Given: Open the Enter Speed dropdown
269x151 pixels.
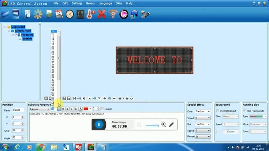Looking at the screenshot, I should click(x=209, y=118).
